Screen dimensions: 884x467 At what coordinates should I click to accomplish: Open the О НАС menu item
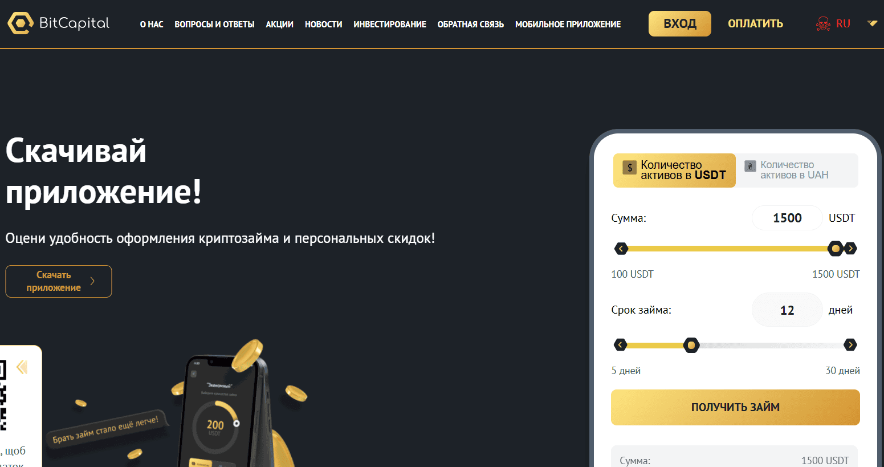[152, 25]
